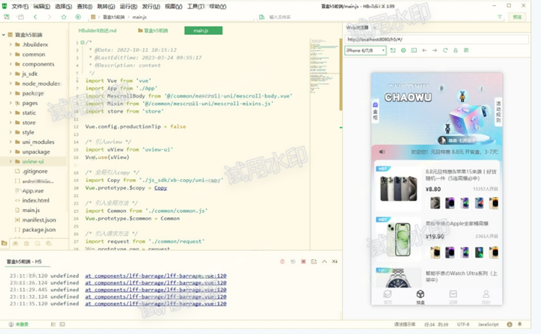Open manifest.json in the file tree
The width and height of the screenshot is (541, 334).
click(38, 219)
